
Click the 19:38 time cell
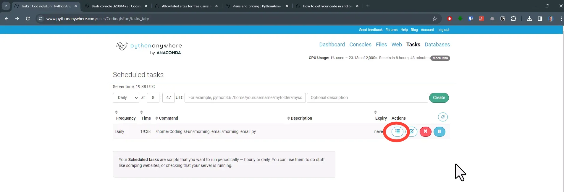point(146,131)
